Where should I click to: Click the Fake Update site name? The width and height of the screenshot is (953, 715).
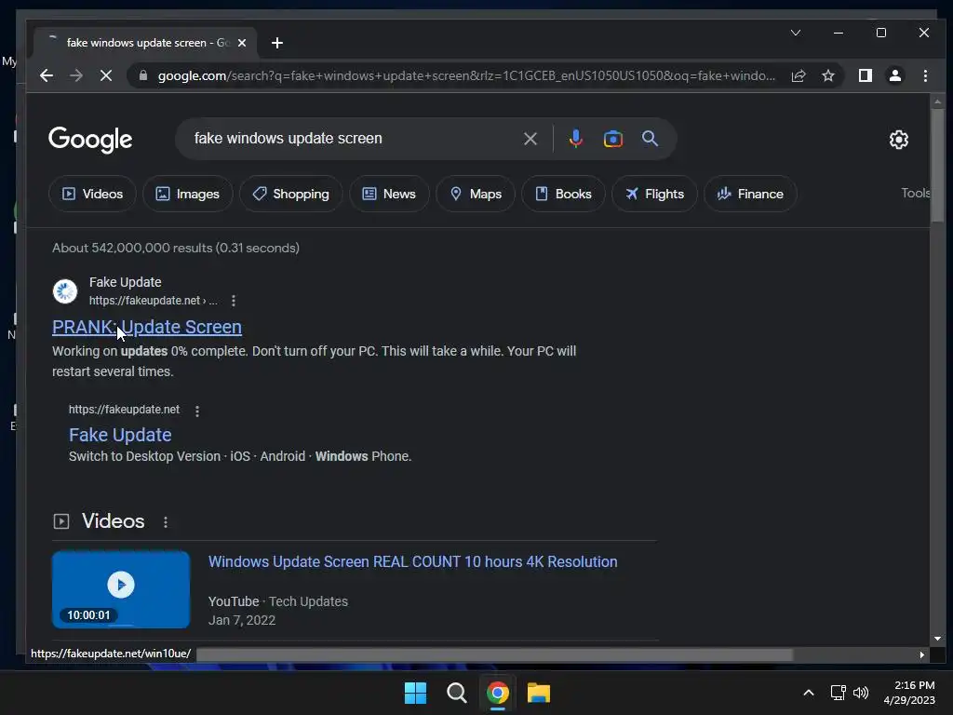126,282
